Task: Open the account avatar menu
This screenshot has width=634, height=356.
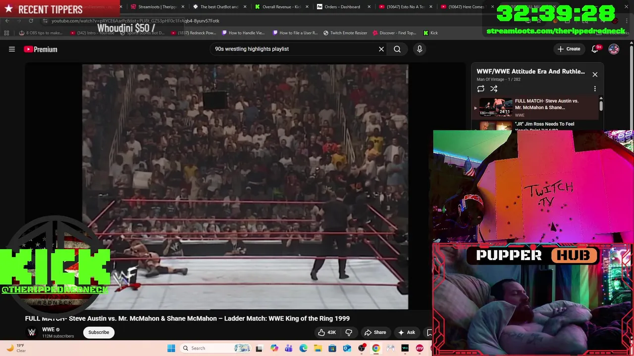Action: [614, 49]
